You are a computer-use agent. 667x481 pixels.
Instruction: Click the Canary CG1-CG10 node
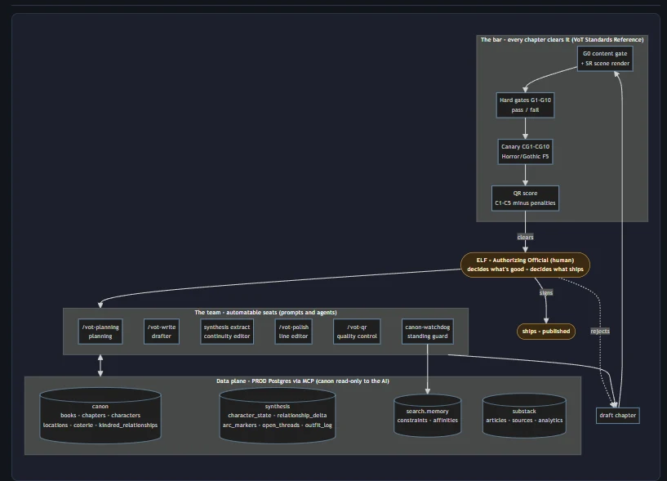pyautogui.click(x=525, y=152)
